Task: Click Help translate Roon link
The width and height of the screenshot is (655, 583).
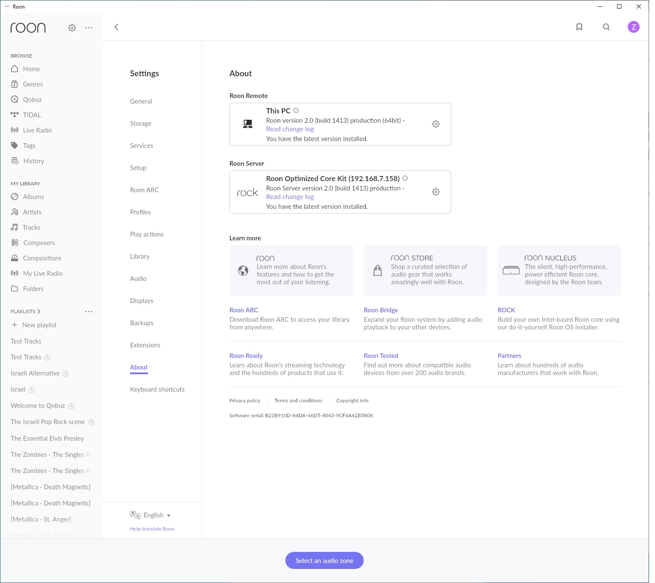Action: pyautogui.click(x=152, y=529)
